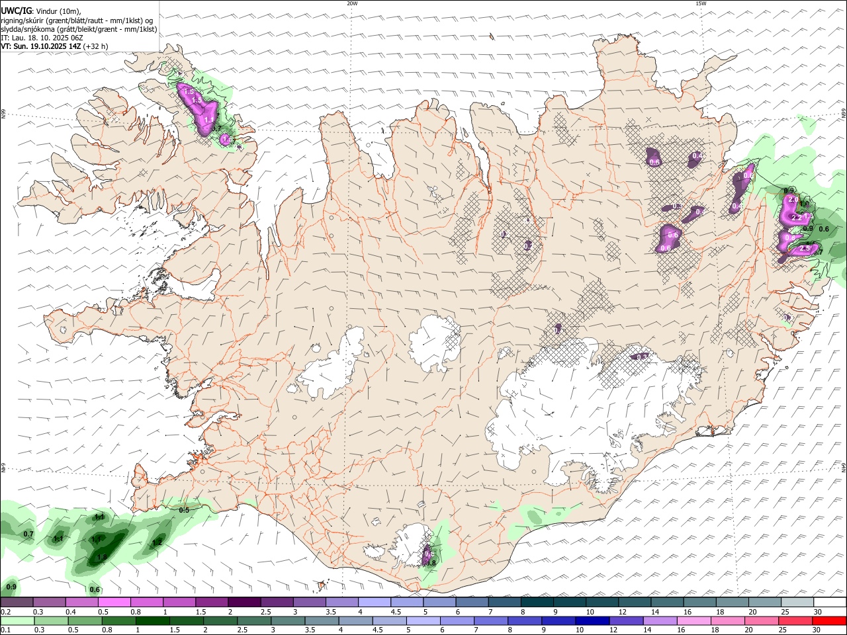847x635 pixels.
Task: Click the rain legend swatch starting at 20
Action: (762, 621)
